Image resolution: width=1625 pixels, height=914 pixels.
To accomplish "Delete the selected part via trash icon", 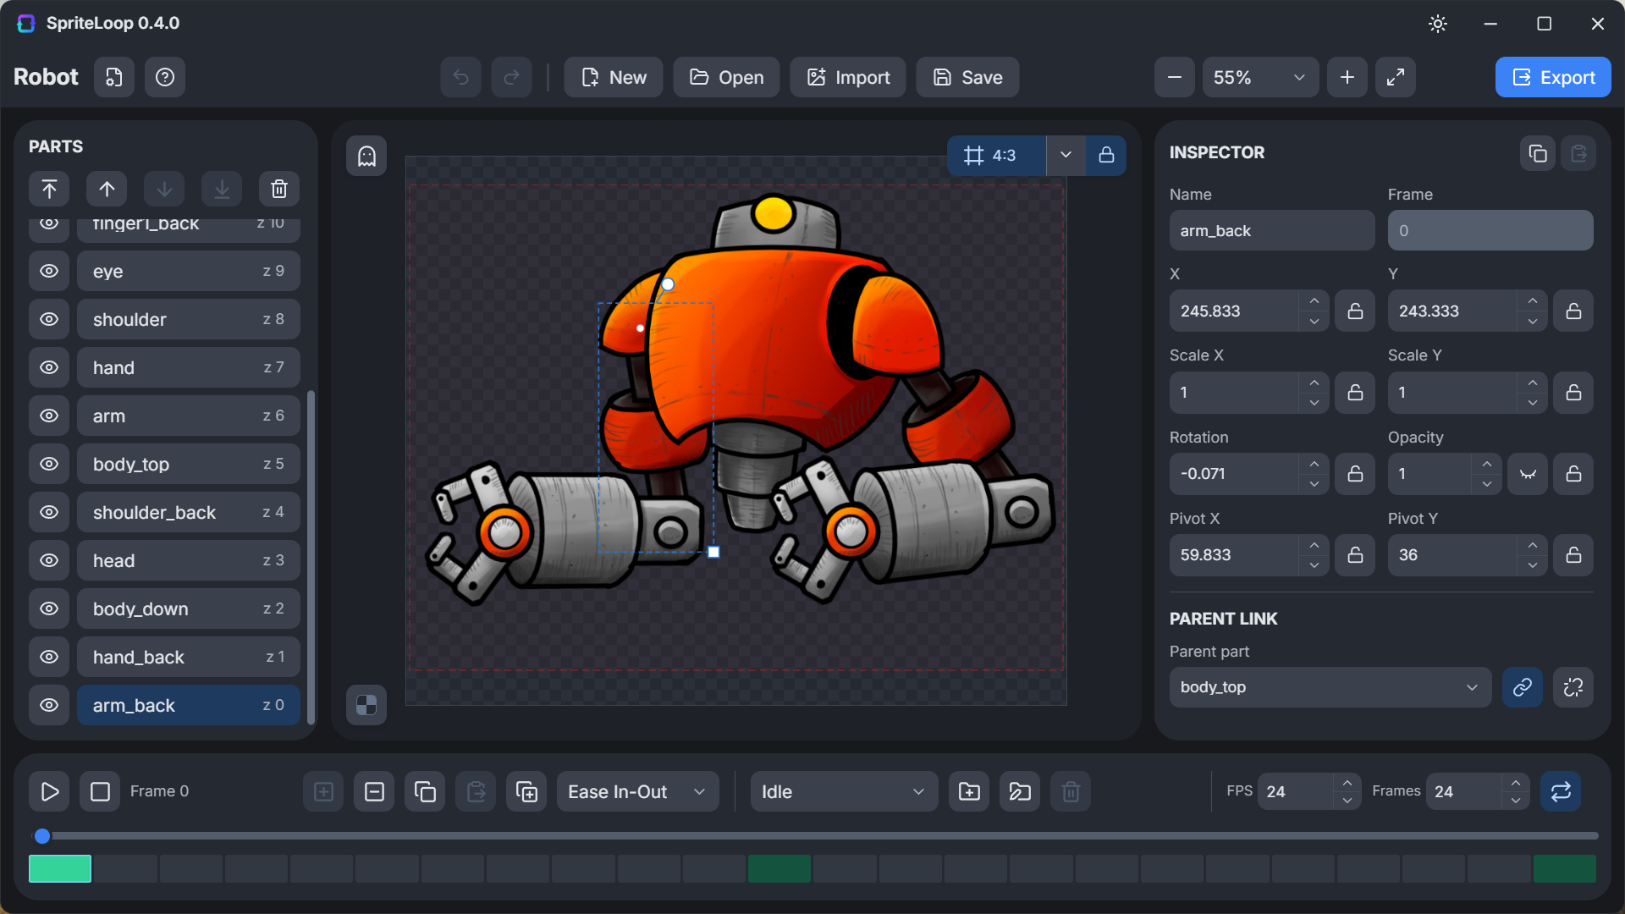I will (x=279, y=189).
